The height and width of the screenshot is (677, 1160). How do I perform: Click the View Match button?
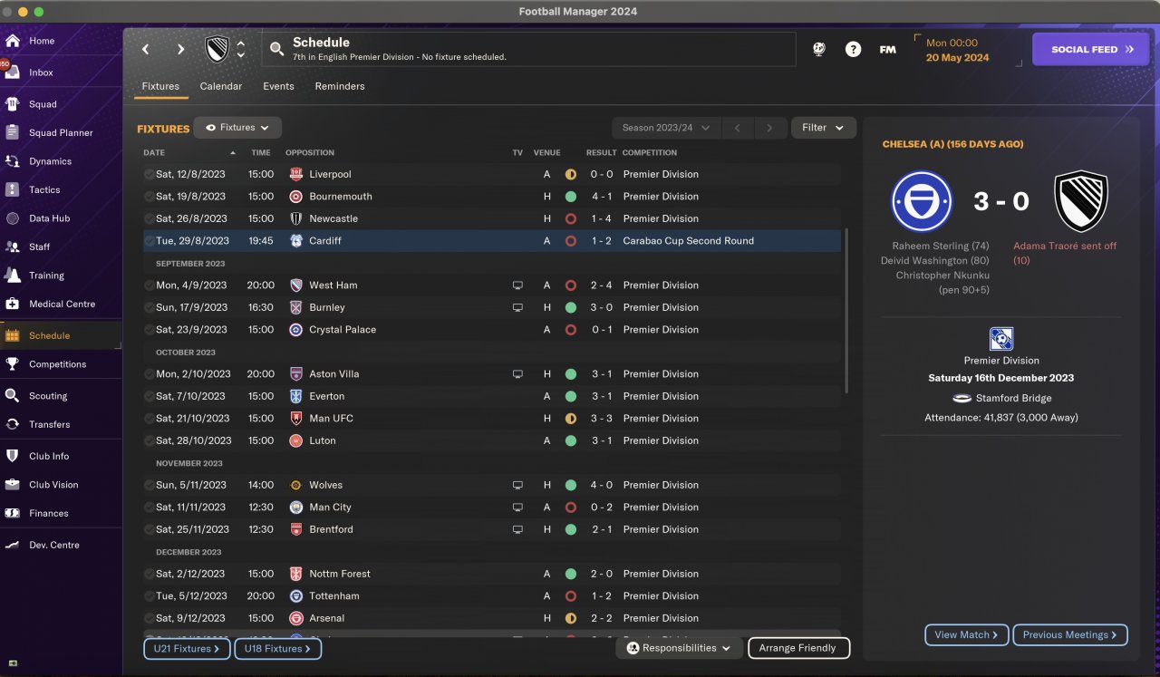point(966,634)
